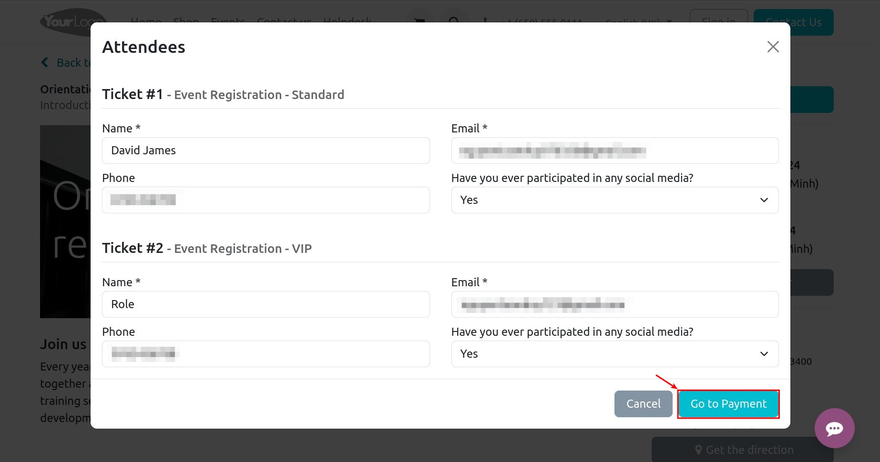Open the live chat bubble icon
The width and height of the screenshot is (880, 462).
[x=834, y=428]
